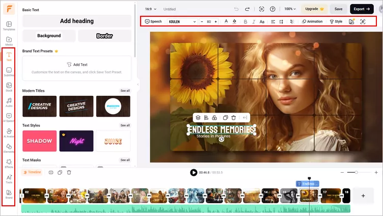Open the Elements sidebar panel
The image size is (383, 216).
tap(9, 148)
